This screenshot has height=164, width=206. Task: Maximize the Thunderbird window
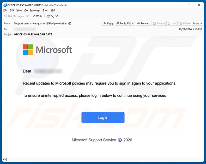coord(189,5)
